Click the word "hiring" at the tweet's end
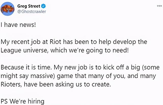This screenshot has height=105, width=163. [36, 101]
